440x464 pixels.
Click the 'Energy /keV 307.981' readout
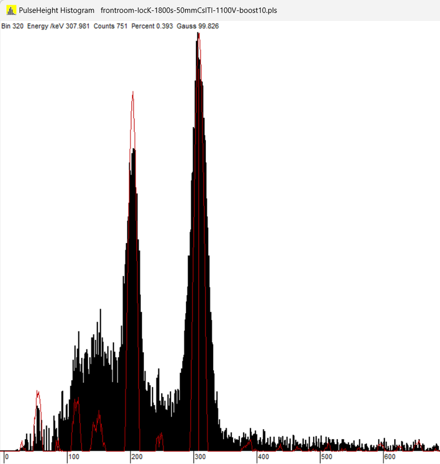(58, 26)
